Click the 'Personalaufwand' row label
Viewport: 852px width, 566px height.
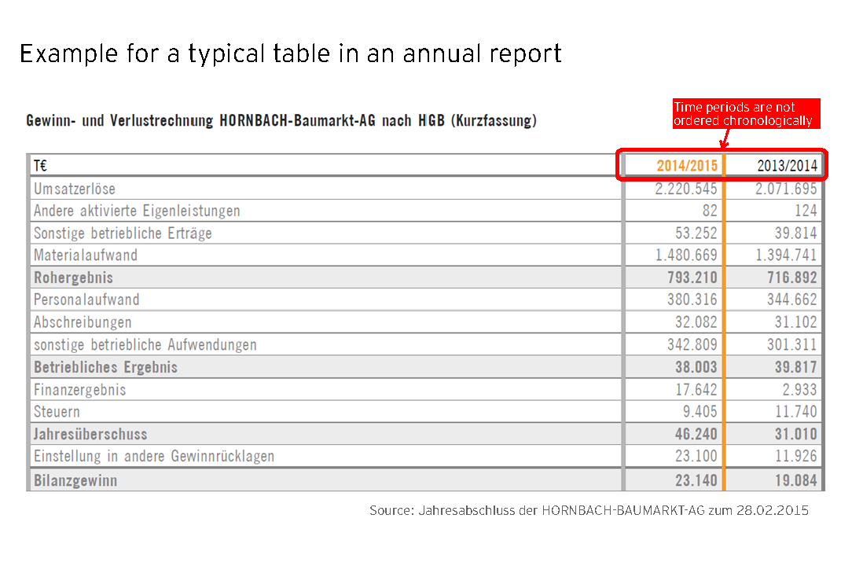coord(86,300)
